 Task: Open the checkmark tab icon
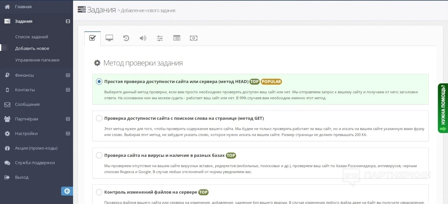(92, 38)
